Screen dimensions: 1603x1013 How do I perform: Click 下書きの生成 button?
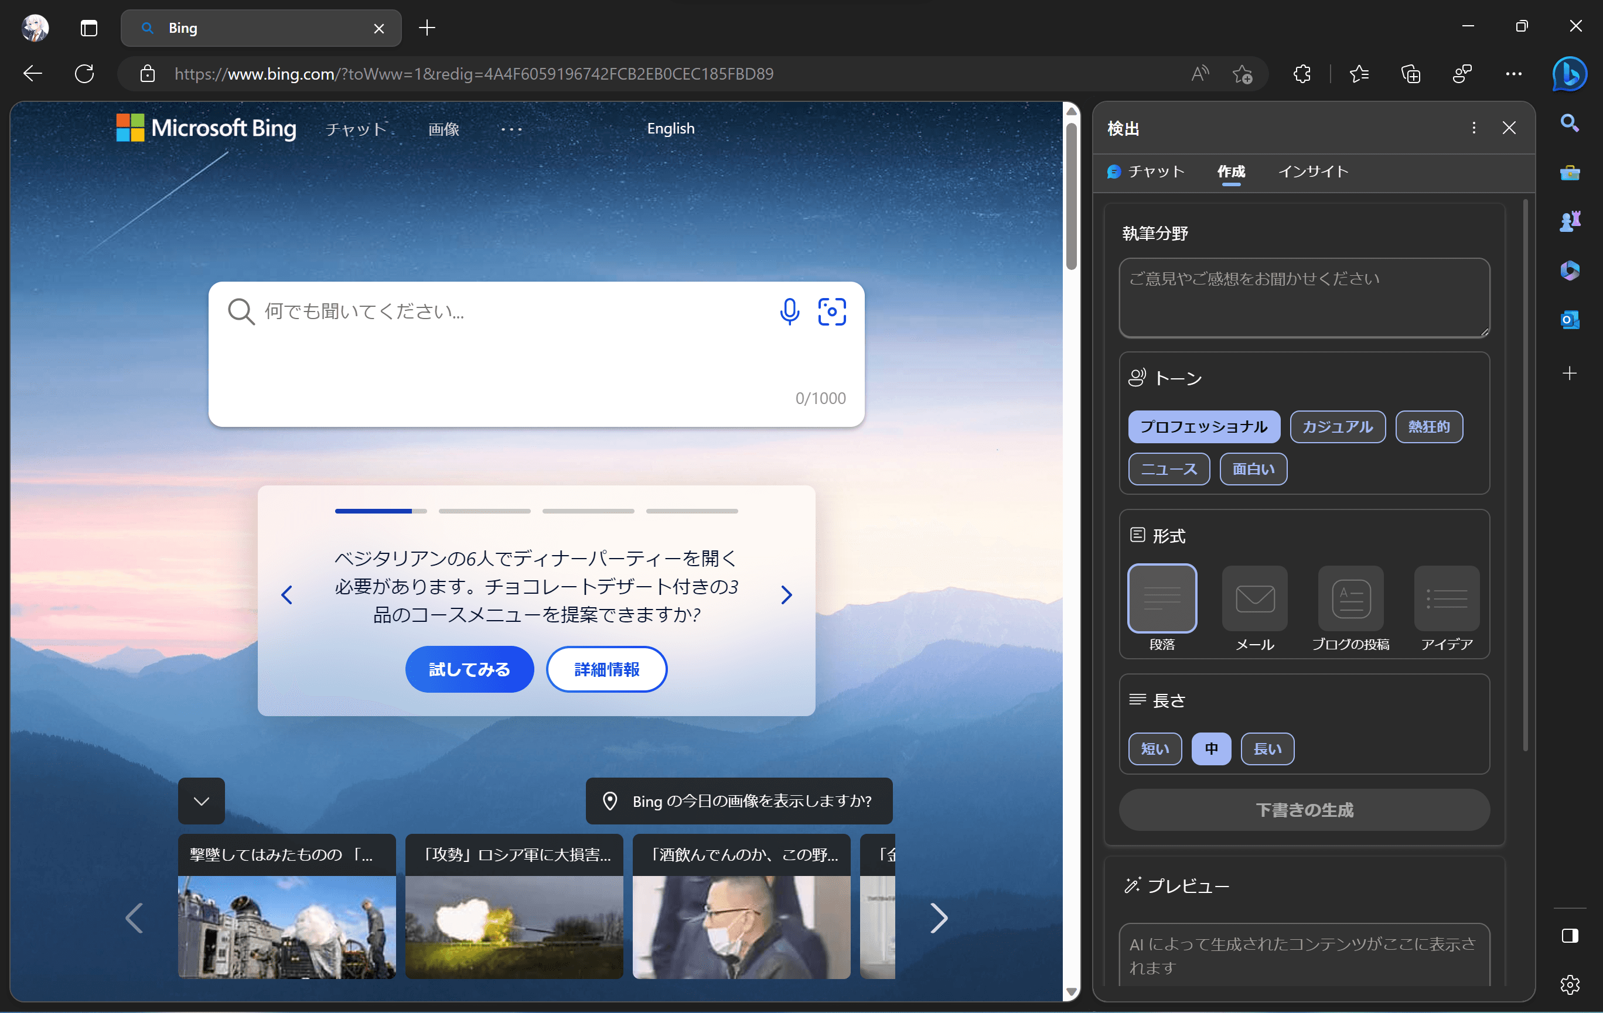point(1304,809)
